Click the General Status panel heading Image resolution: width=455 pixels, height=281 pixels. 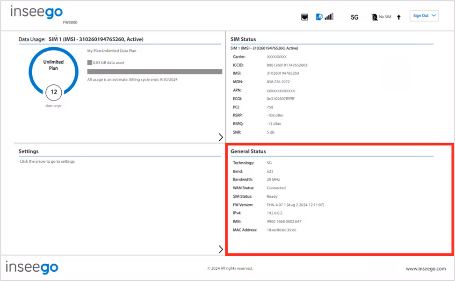point(248,151)
